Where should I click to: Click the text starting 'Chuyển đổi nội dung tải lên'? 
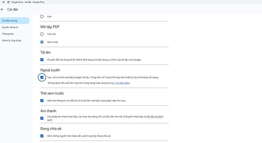pyautogui.click(x=94, y=60)
